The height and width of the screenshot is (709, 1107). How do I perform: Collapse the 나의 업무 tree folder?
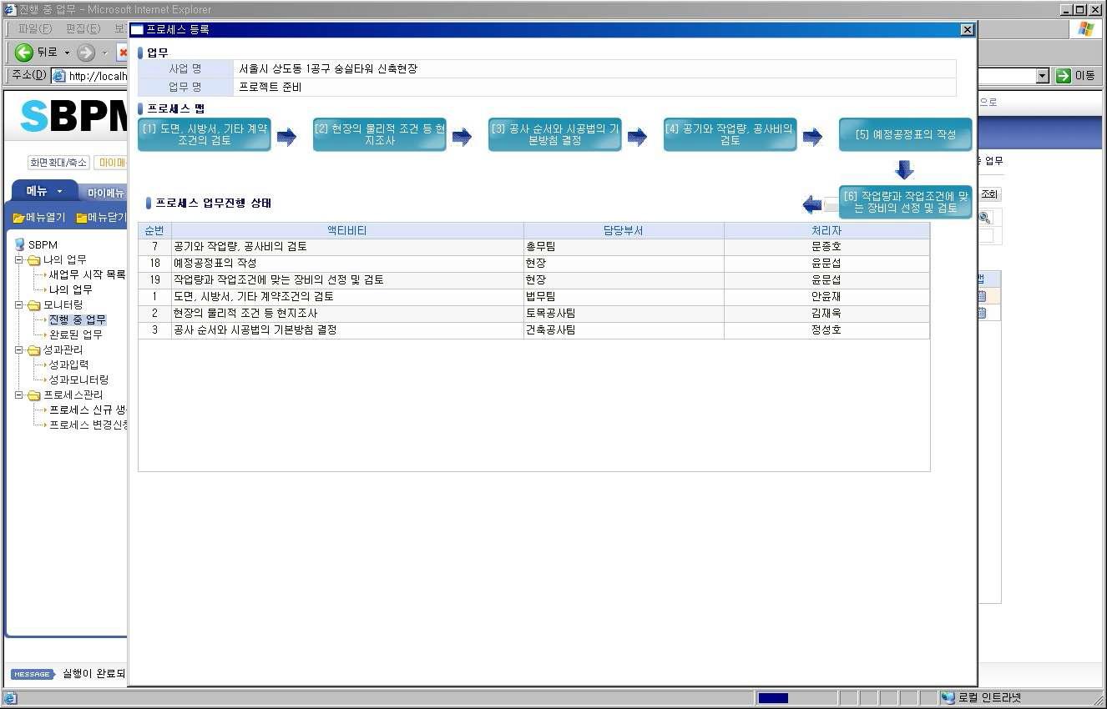click(x=18, y=260)
